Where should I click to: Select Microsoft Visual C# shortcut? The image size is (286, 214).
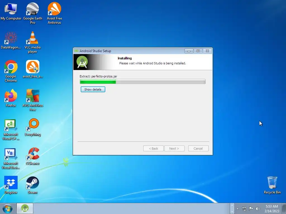(11, 130)
